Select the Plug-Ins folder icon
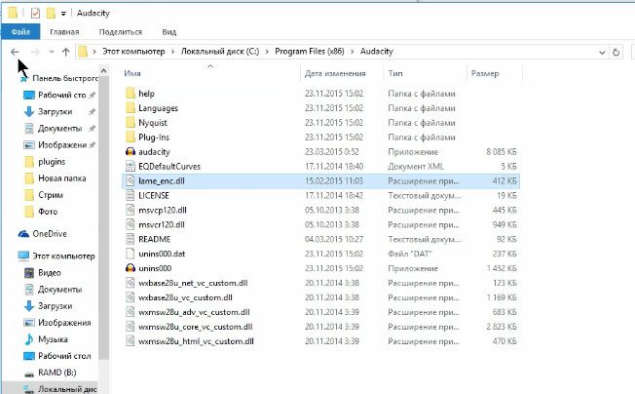This screenshot has width=635, height=394. pyautogui.click(x=130, y=137)
